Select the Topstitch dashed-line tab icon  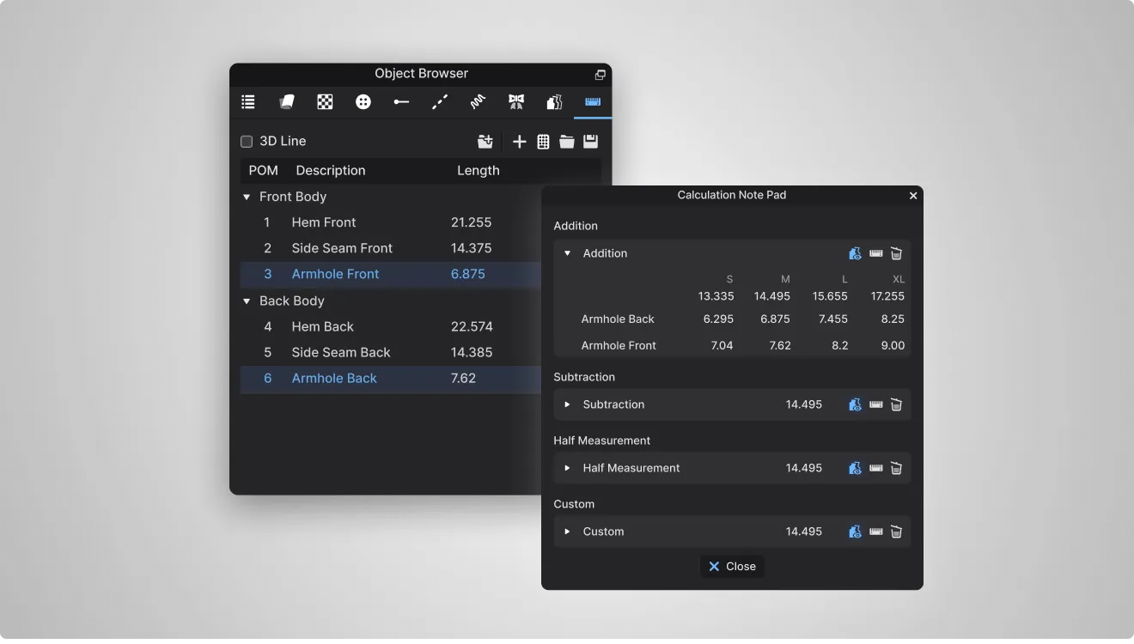click(x=440, y=102)
